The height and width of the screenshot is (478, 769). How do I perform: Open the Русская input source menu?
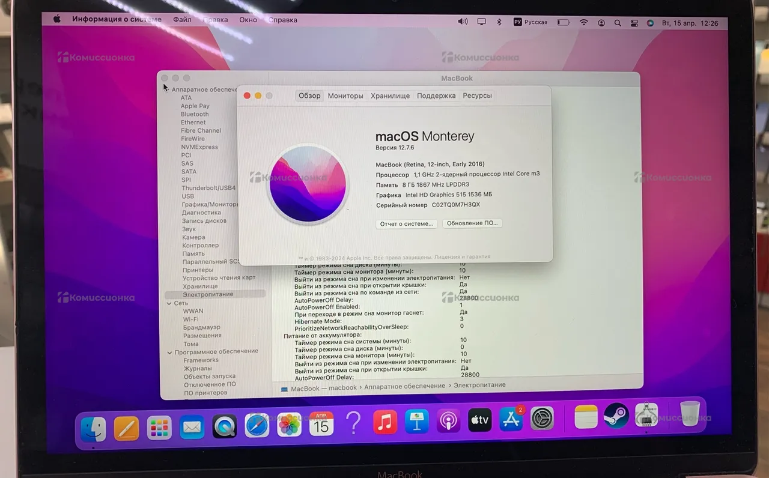[x=530, y=22]
